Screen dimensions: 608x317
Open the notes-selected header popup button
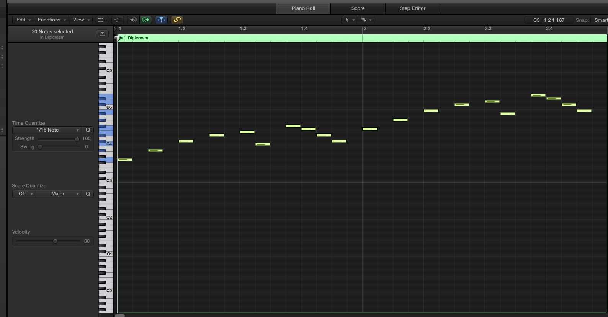point(102,33)
